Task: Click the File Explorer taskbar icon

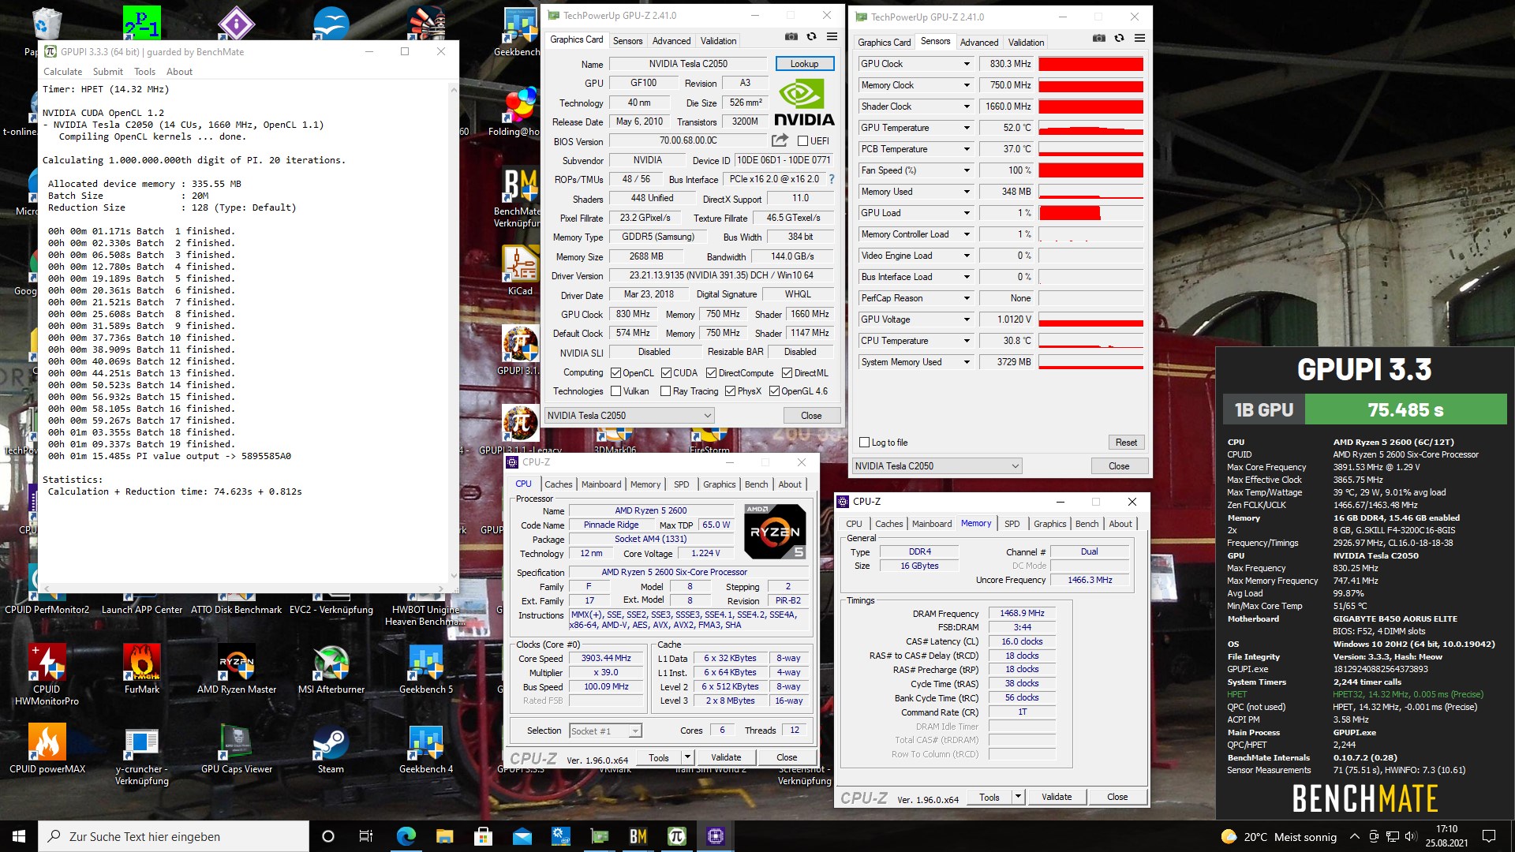Action: coord(444,836)
